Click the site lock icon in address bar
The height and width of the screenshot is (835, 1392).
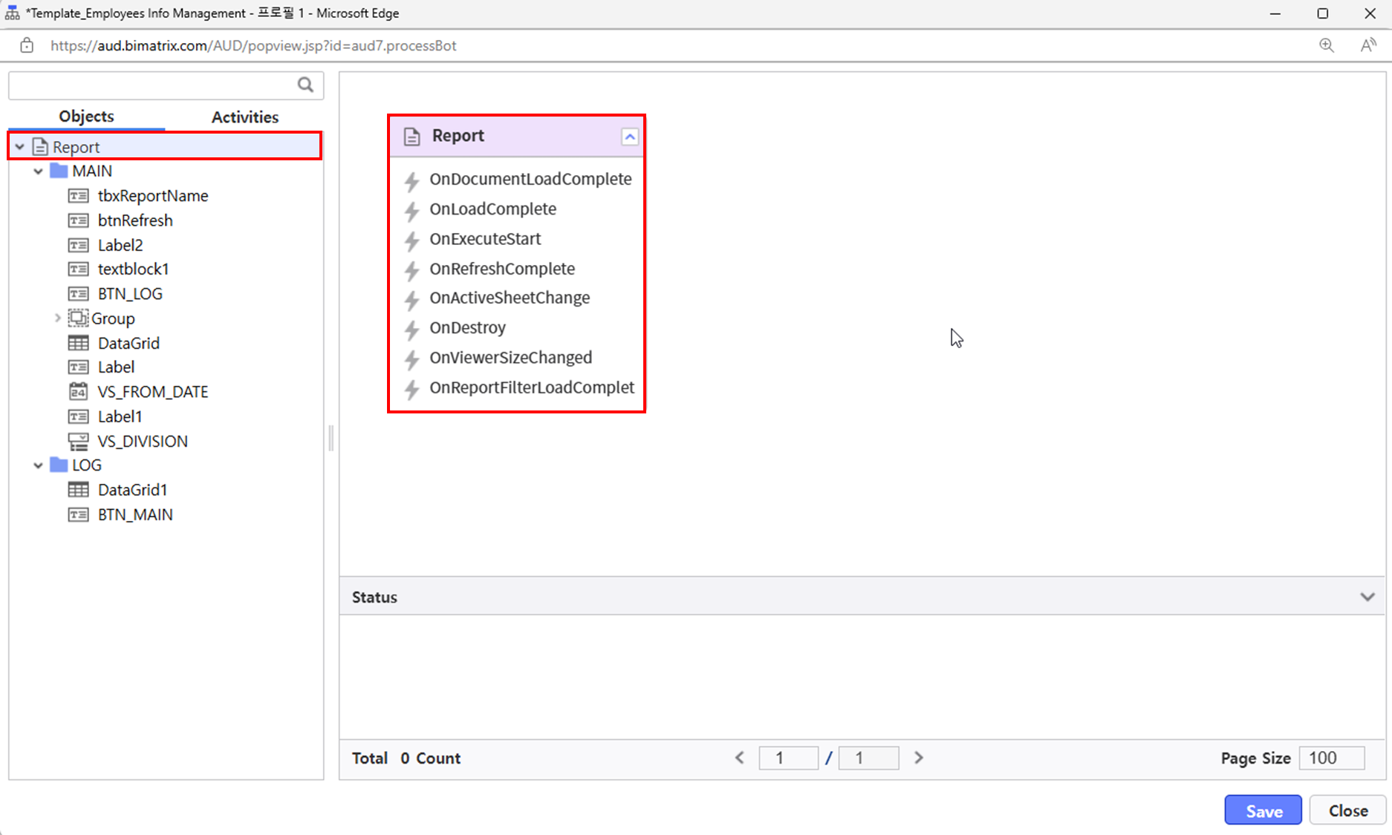27,45
